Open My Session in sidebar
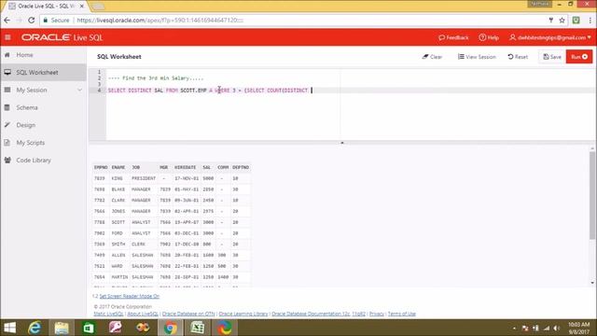This screenshot has height=336, width=597. point(32,90)
